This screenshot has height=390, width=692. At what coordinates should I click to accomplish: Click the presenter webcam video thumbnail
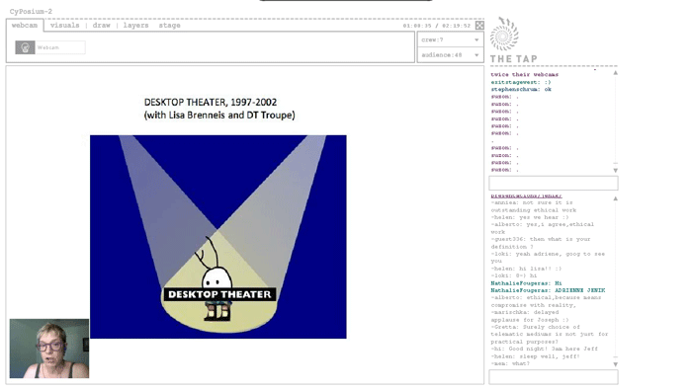point(49,349)
